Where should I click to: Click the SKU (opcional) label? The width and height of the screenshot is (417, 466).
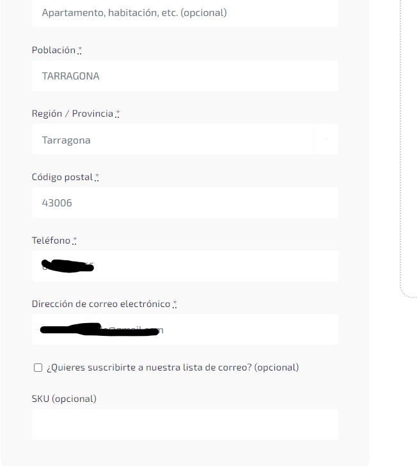[64, 399]
